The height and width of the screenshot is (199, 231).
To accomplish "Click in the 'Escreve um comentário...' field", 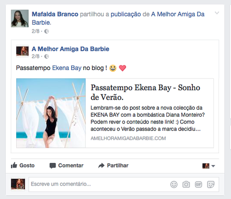I will (x=98, y=184).
